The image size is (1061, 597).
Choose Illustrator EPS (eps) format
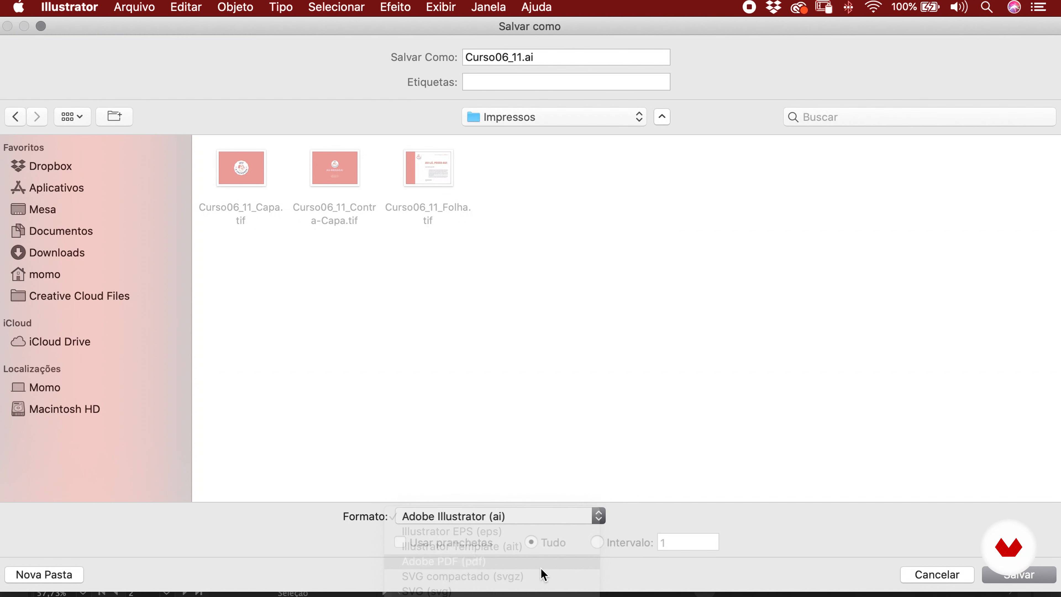pyautogui.click(x=492, y=531)
